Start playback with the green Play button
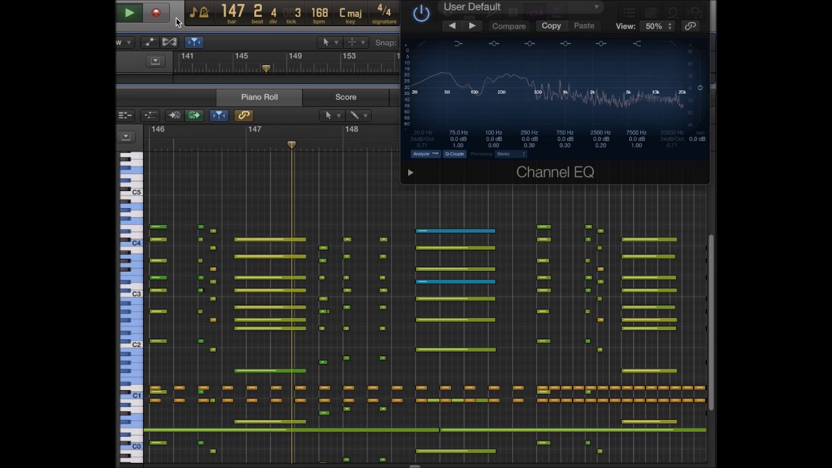The height and width of the screenshot is (468, 832). 129,12
